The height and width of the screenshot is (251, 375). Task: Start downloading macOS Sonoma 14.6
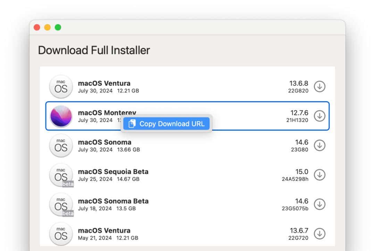(x=319, y=145)
